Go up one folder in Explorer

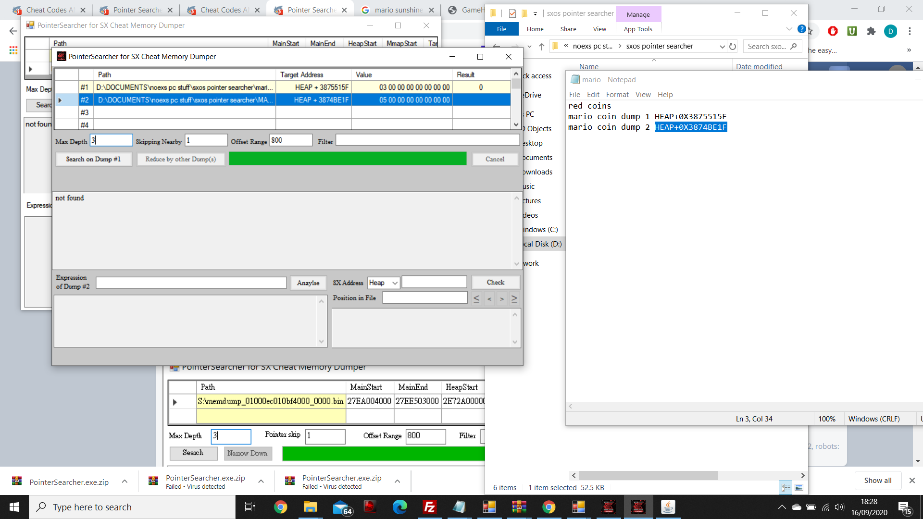point(541,46)
